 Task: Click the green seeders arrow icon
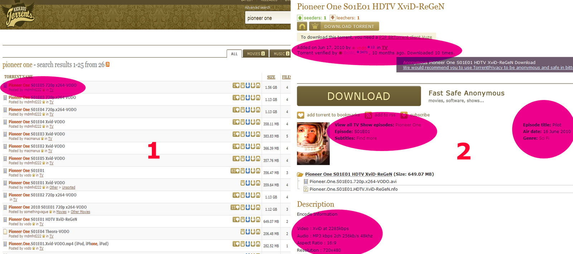click(300, 18)
